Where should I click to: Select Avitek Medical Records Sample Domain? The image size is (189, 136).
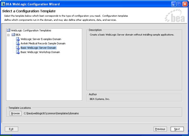[x=43, y=43]
